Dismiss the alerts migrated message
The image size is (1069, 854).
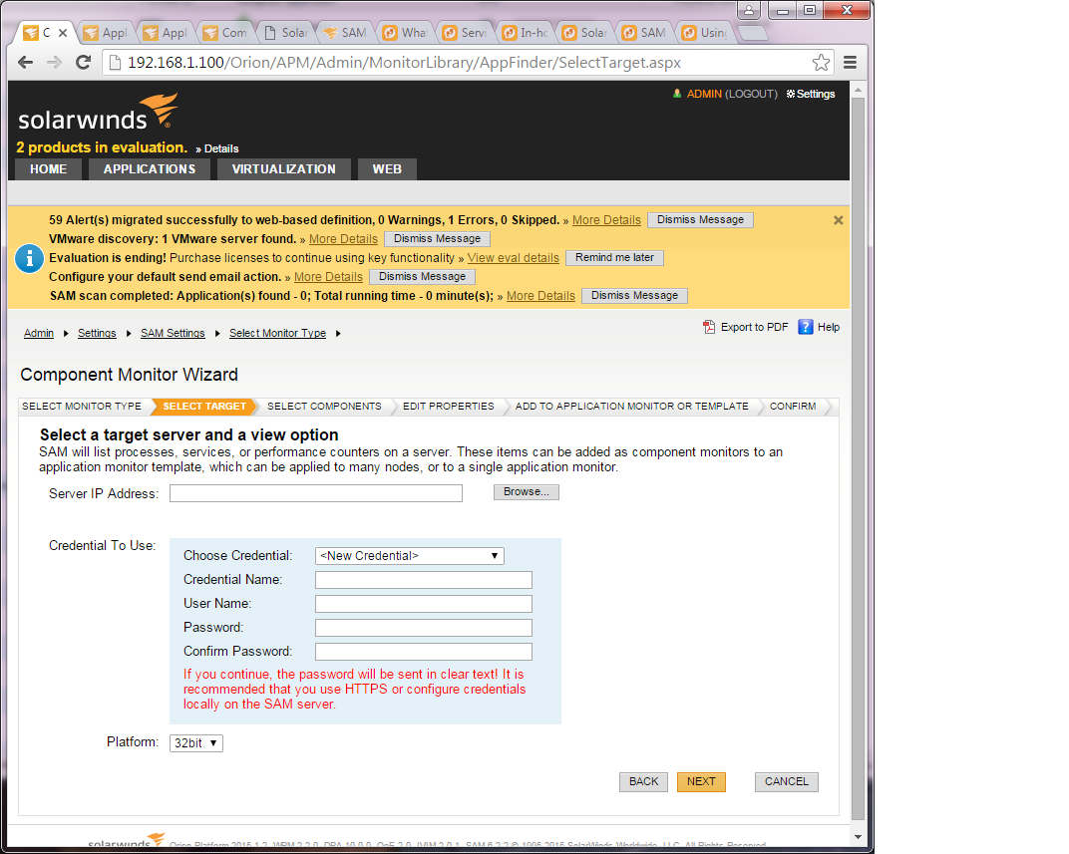tap(700, 220)
